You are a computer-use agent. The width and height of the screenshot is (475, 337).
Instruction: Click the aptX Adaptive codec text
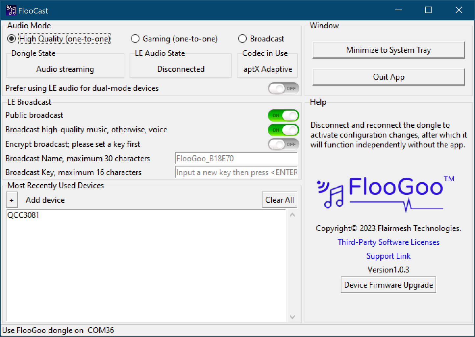pos(268,69)
